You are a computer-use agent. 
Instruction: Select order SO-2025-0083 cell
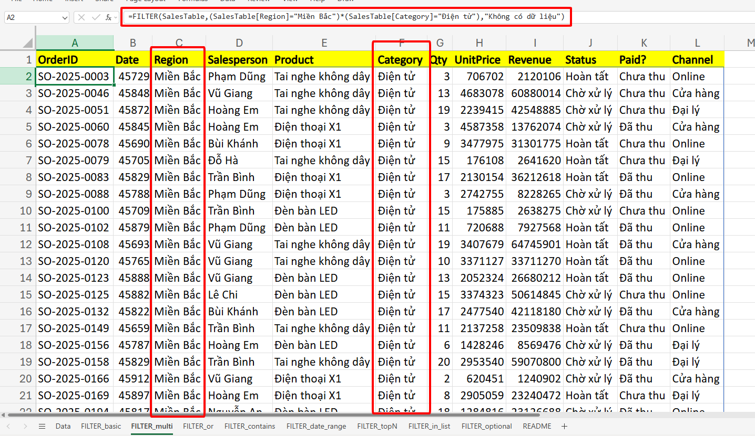[x=75, y=177]
